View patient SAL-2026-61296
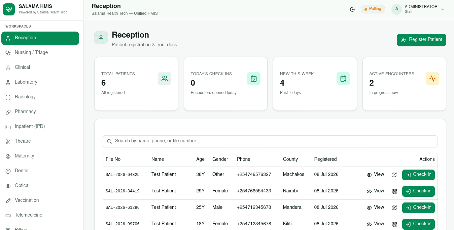The width and height of the screenshot is (454, 230). (x=375, y=208)
